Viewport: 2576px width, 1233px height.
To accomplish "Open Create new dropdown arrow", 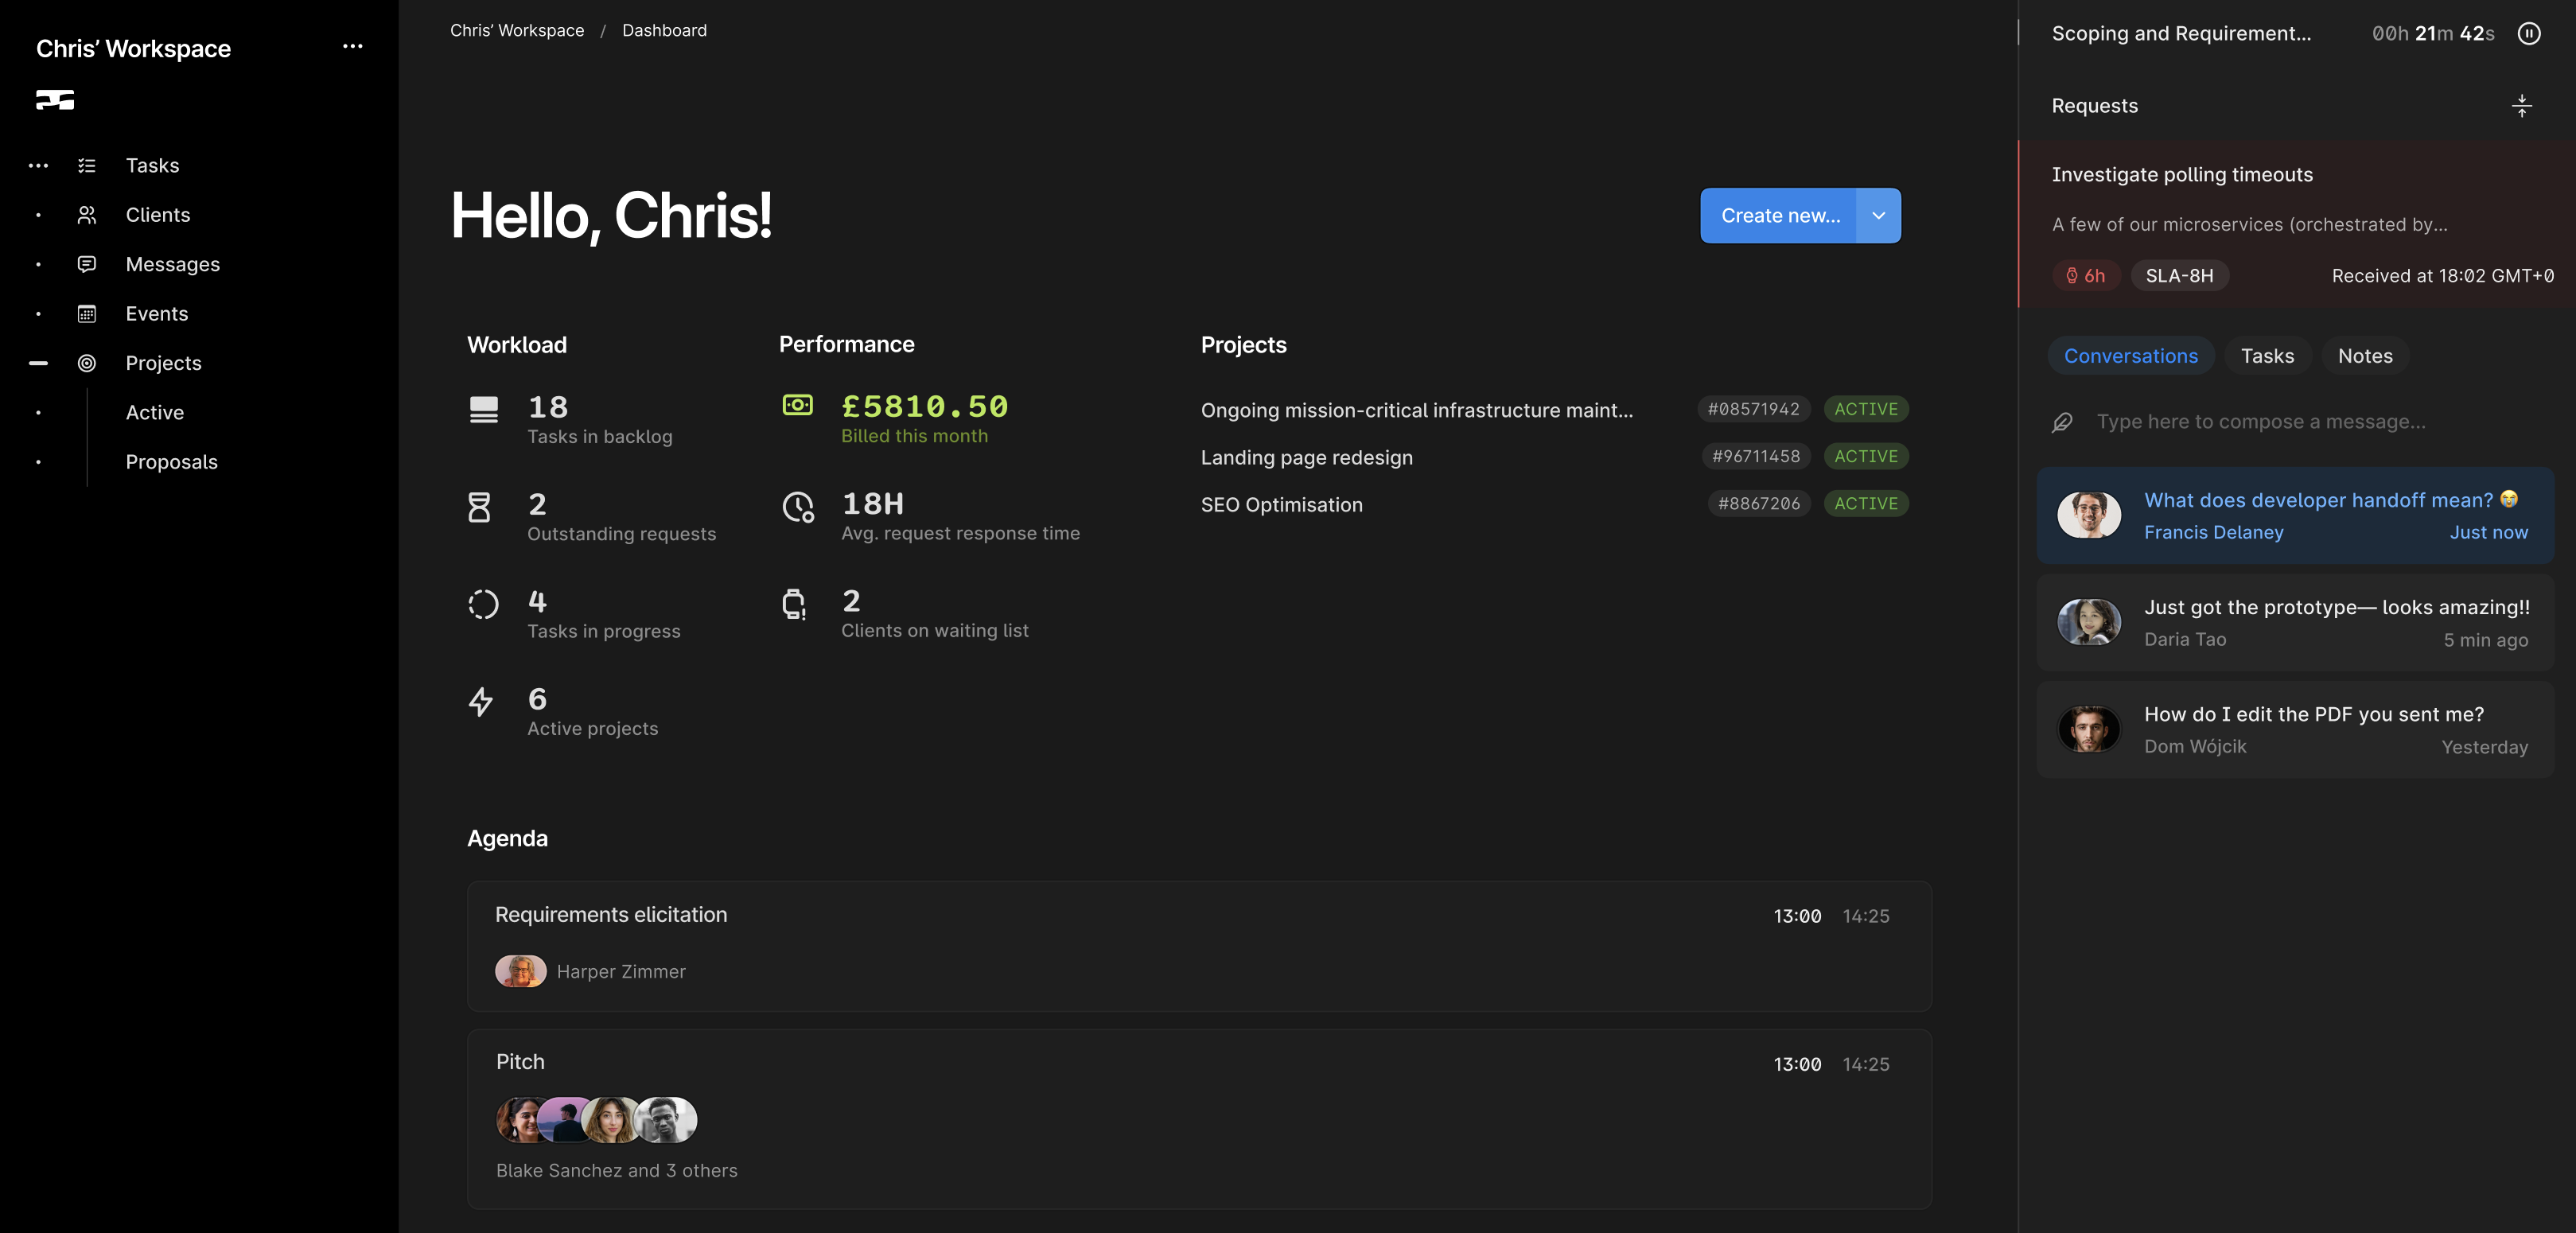I will coord(1878,216).
